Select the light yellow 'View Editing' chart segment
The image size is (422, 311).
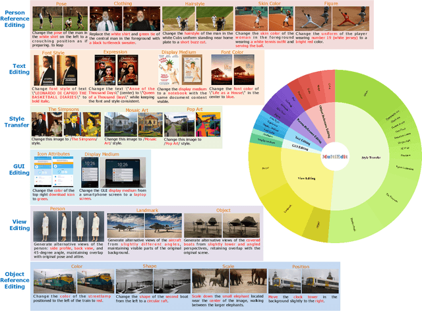(307, 178)
